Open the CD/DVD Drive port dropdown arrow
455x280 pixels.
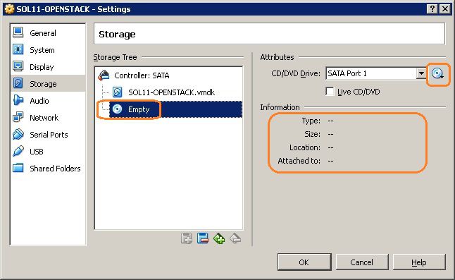pyautogui.click(x=420, y=73)
